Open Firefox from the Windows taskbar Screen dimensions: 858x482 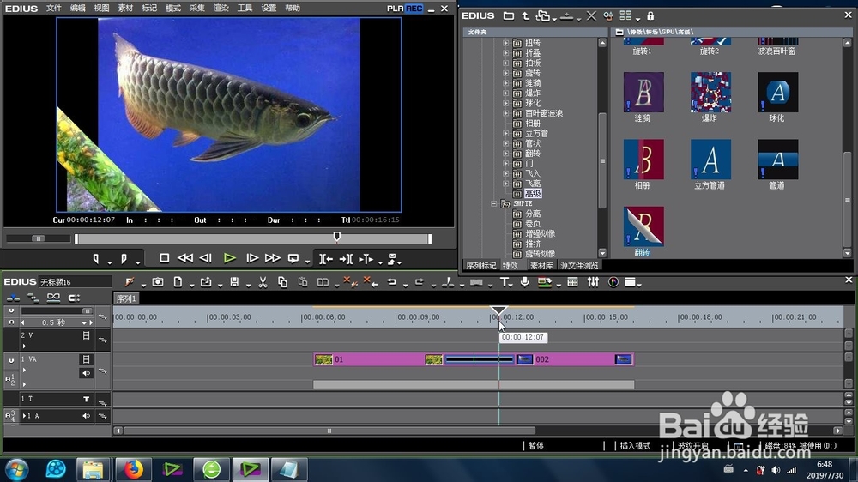click(x=133, y=469)
